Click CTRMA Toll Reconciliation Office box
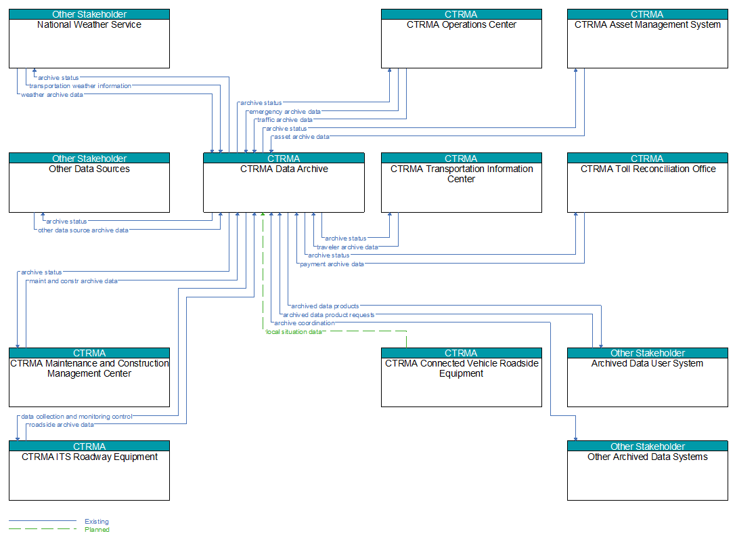Image resolution: width=735 pixels, height=542 pixels. [x=647, y=182]
